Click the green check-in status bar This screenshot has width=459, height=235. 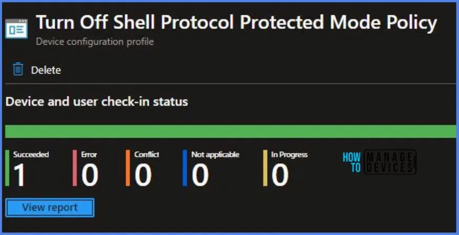coord(229,131)
